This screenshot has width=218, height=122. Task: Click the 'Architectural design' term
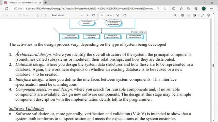pyautogui.click(x=33, y=55)
